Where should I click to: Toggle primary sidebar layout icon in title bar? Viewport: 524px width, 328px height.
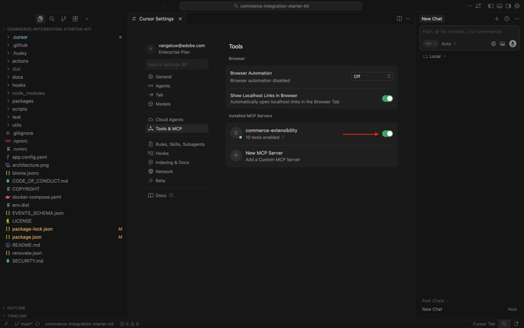(490, 6)
